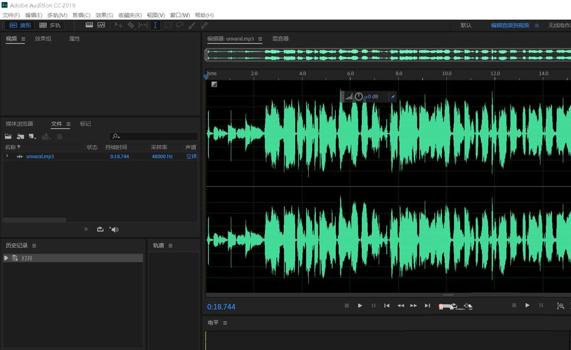
Task: Show the spectral pitch display
Action: point(101,25)
